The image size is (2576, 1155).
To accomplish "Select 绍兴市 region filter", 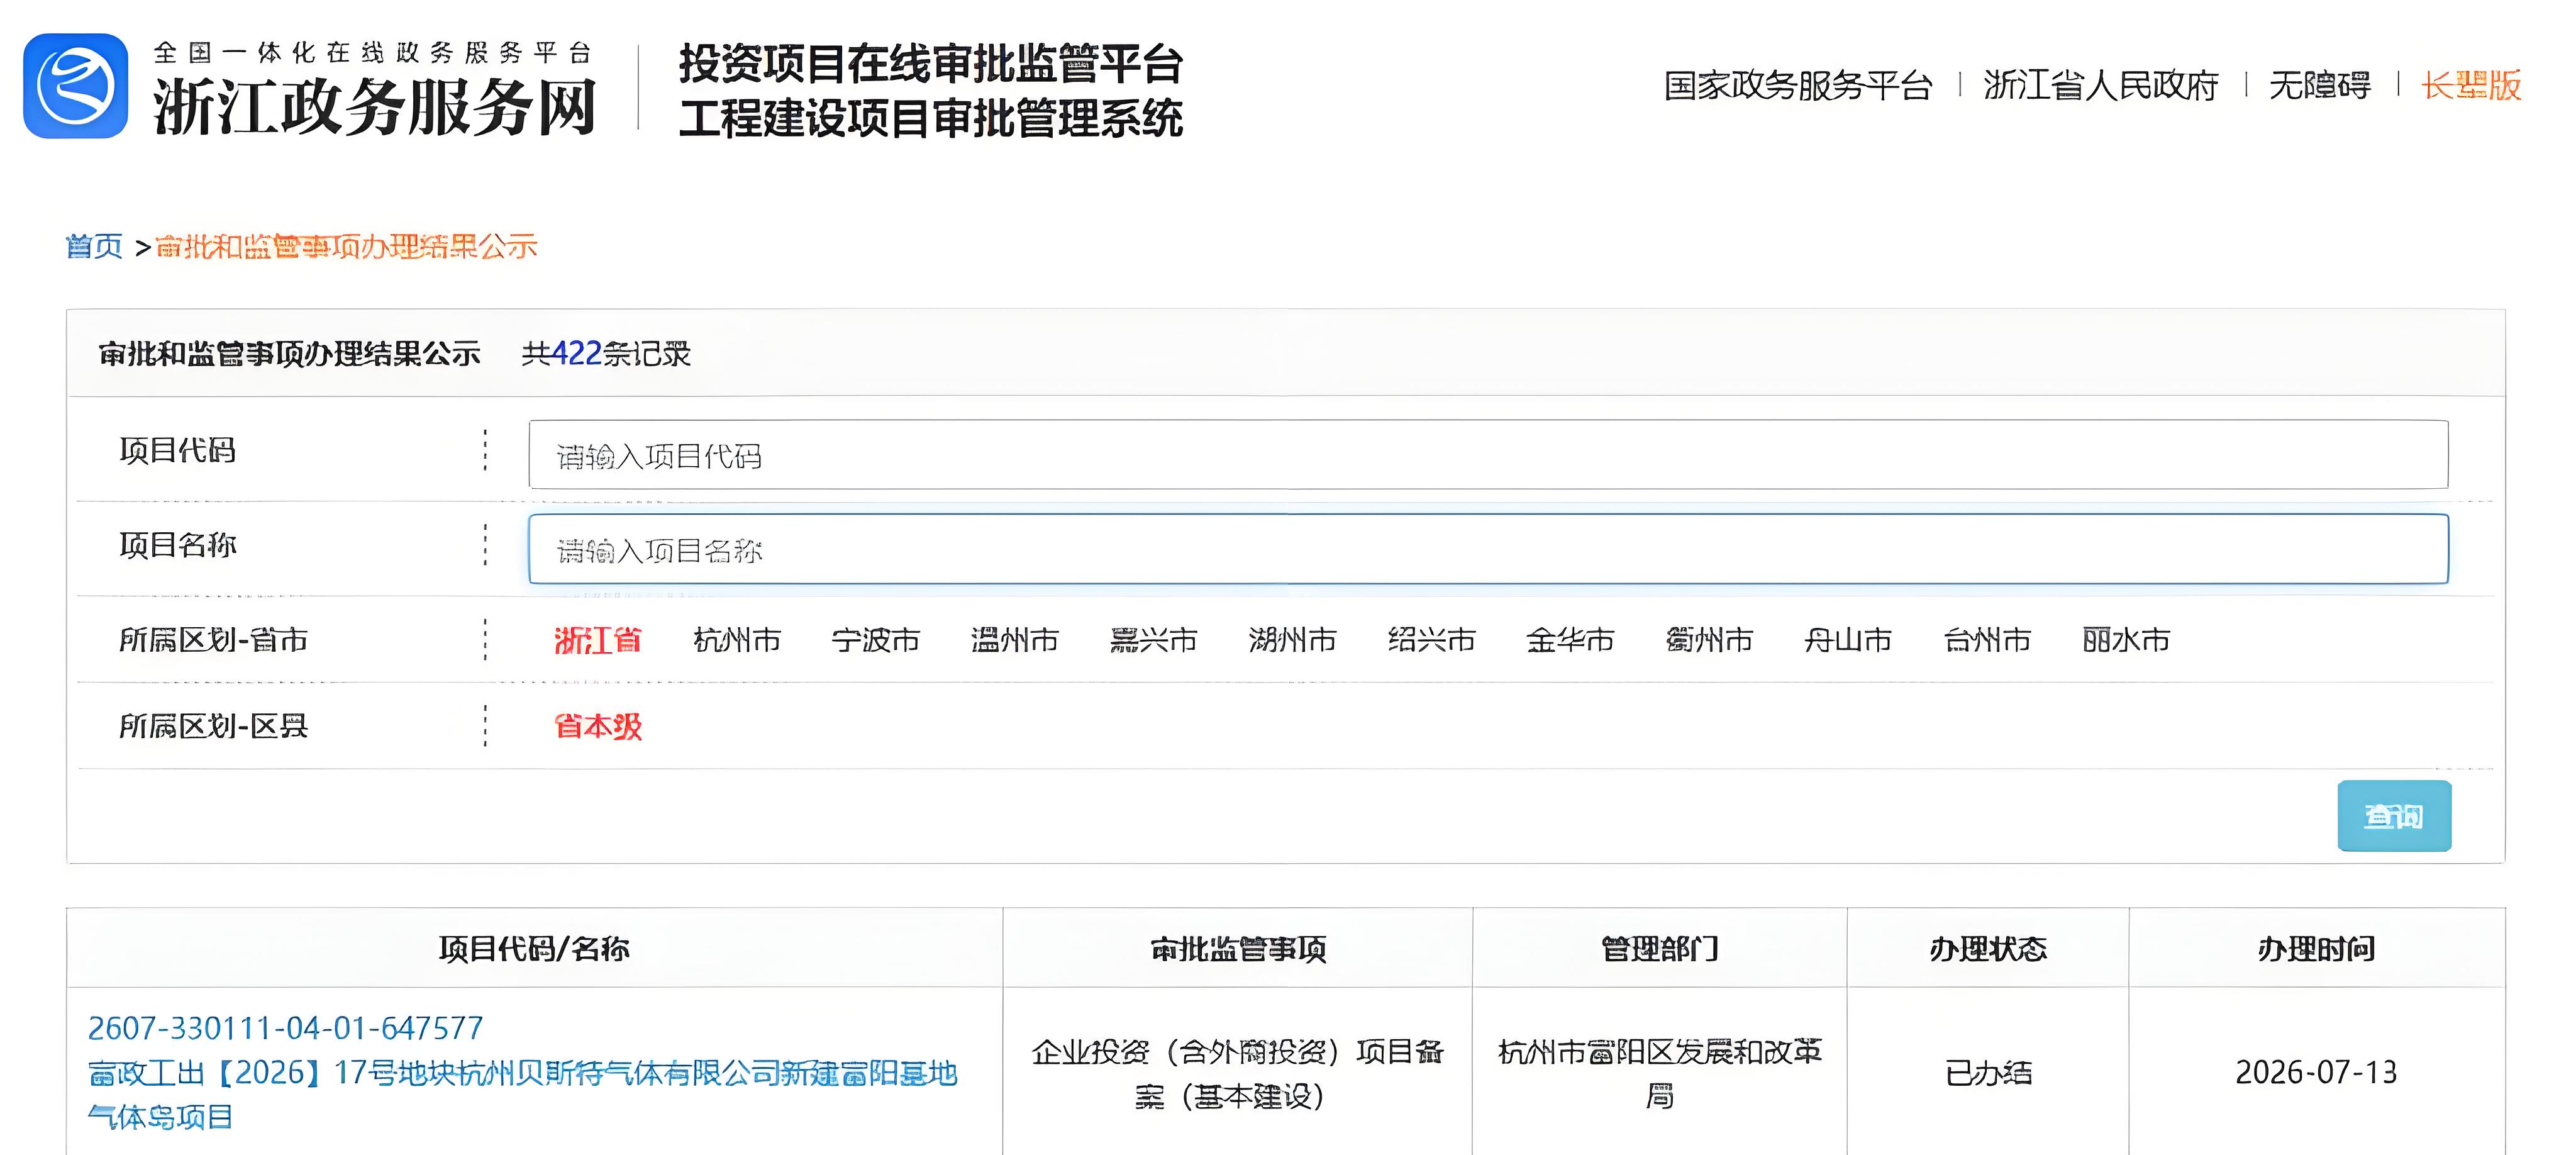I will pyautogui.click(x=1432, y=640).
